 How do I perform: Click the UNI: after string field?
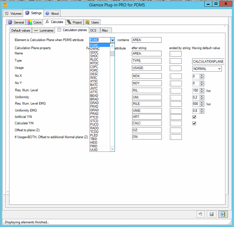coord(147,97)
